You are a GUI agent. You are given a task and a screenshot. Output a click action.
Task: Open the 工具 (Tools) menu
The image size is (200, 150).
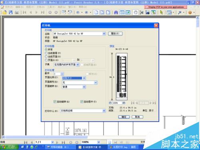51,7
